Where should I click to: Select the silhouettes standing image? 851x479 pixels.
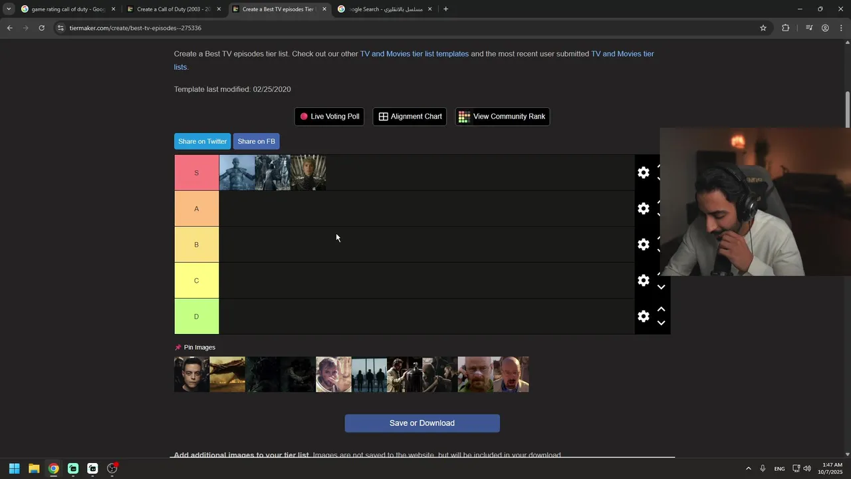(369, 375)
